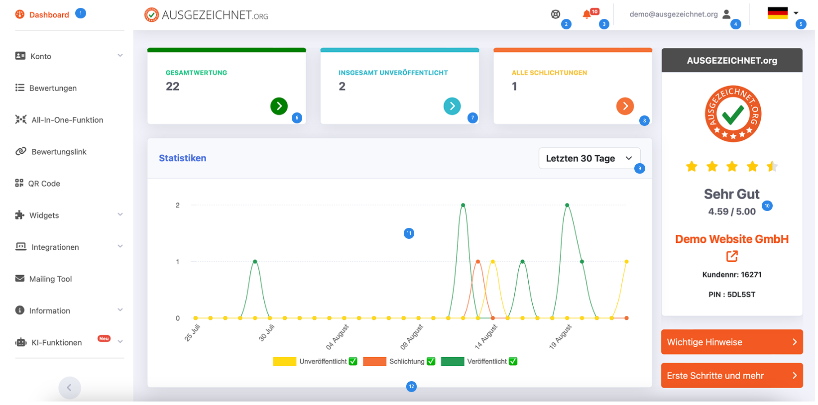
Task: Click the Bewertungen list icon
Action: 19,88
